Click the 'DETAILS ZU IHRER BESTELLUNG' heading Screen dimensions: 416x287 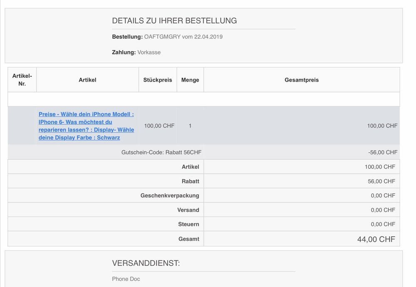point(174,20)
